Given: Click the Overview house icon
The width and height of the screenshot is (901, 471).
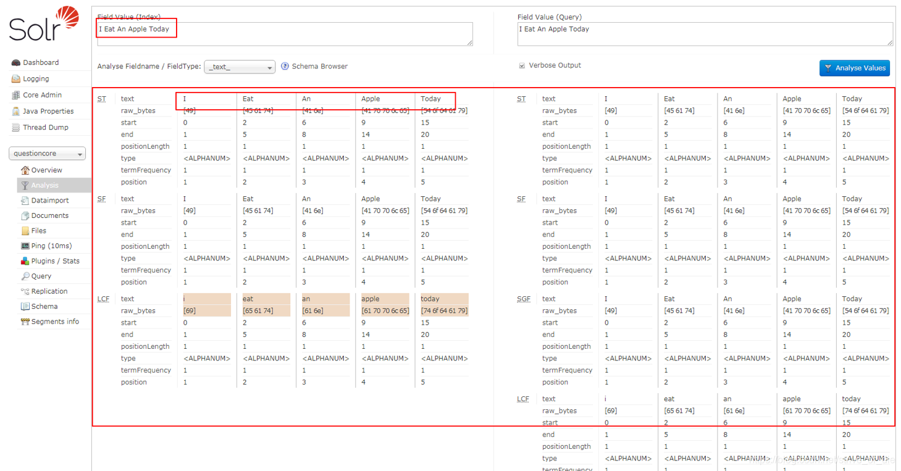Looking at the screenshot, I should 25,170.
